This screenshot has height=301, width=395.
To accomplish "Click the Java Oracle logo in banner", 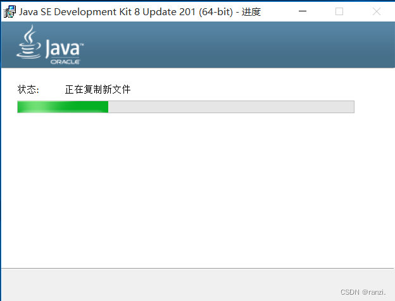I will click(50, 45).
